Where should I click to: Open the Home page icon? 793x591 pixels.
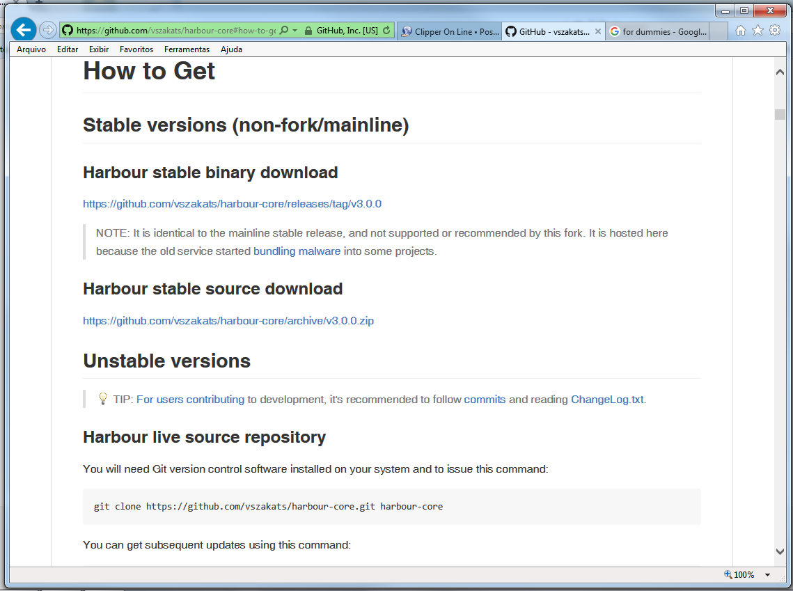pos(741,31)
